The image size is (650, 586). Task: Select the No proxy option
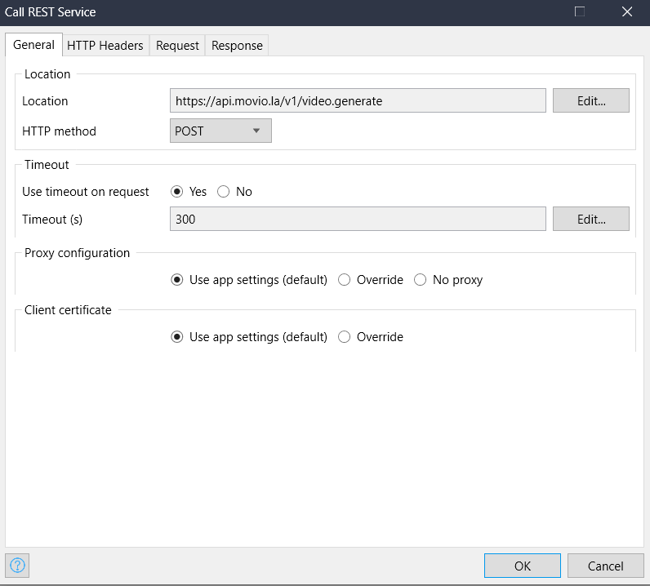point(420,280)
